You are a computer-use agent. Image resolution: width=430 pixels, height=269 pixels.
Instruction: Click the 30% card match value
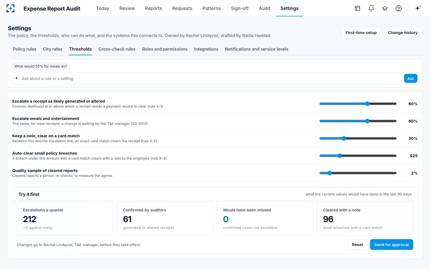pos(413,138)
